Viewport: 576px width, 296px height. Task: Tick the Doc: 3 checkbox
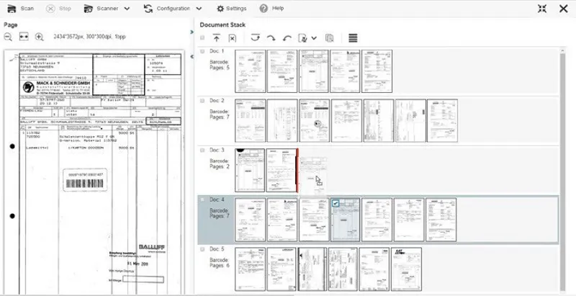202,151
